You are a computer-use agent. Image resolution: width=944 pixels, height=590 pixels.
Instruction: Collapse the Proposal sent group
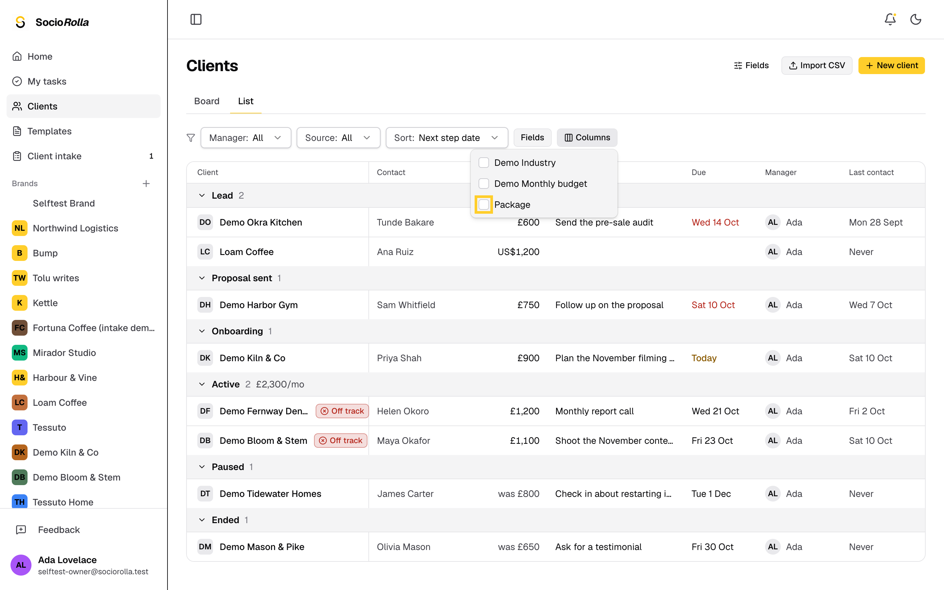[x=202, y=278]
